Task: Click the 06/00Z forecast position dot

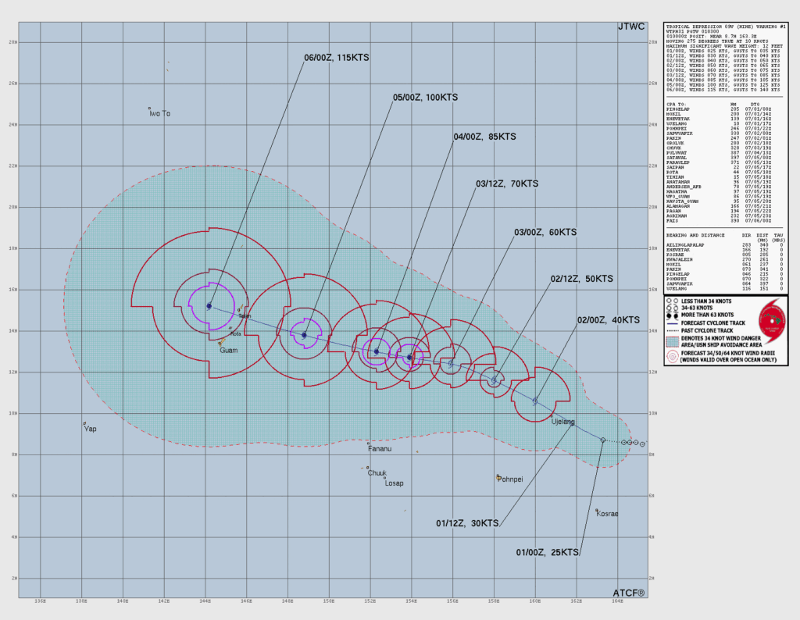Action: click(209, 306)
